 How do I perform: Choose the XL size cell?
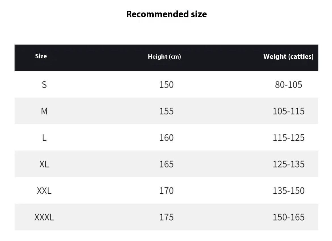click(x=44, y=164)
